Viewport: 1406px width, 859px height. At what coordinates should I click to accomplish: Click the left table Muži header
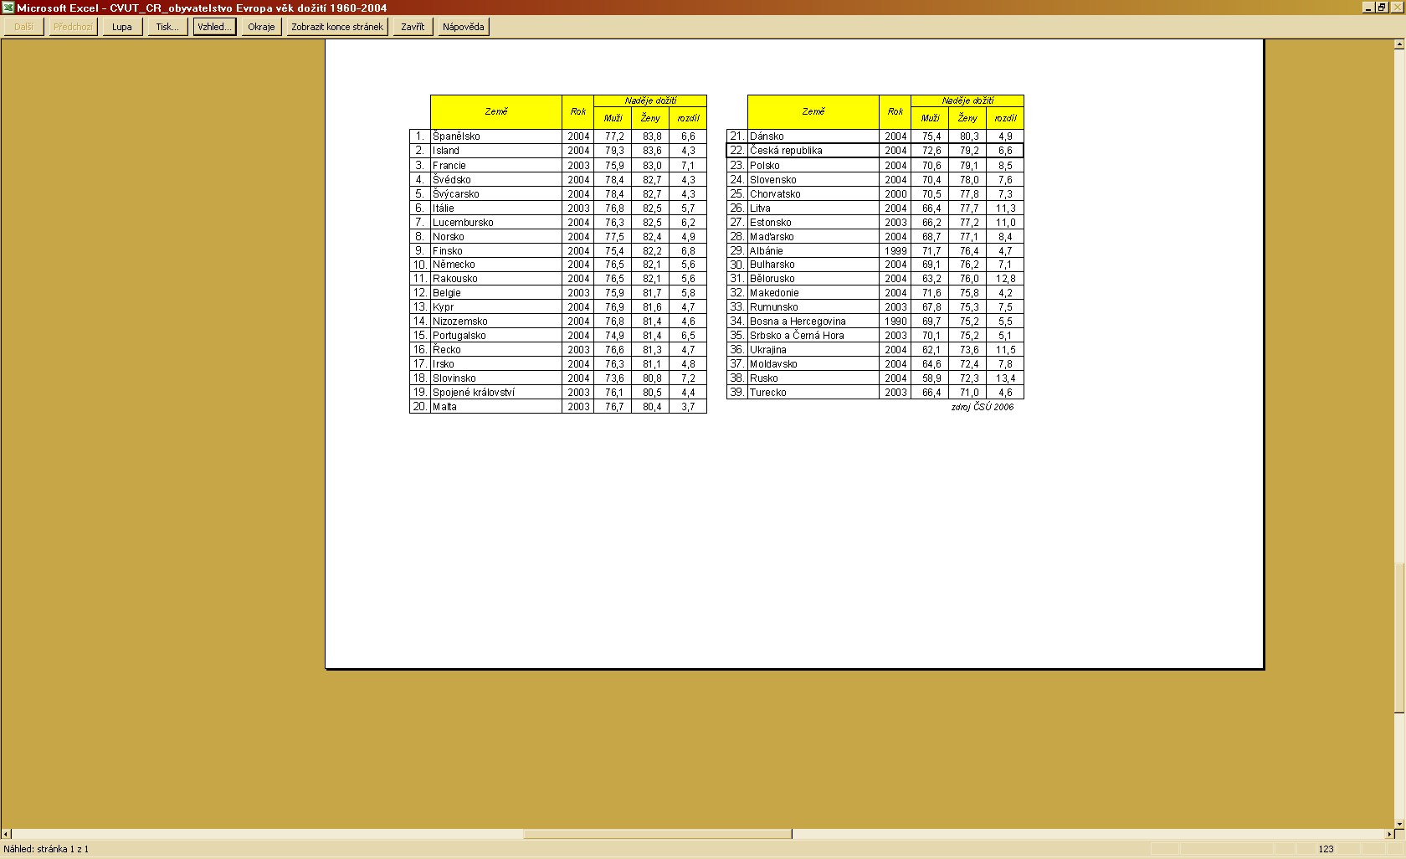point(613,118)
